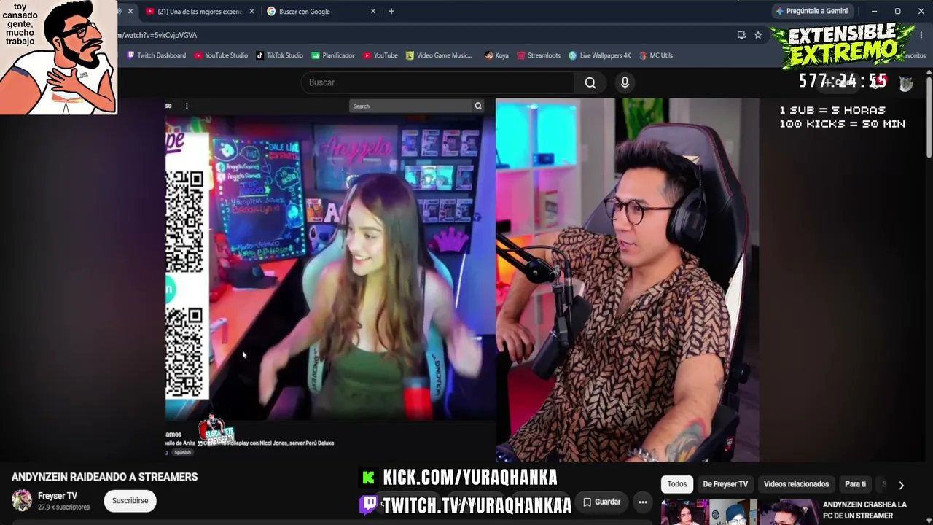Open the Twitch Dashboard bookmark
Viewport: 933px width, 525px height.
(x=157, y=55)
